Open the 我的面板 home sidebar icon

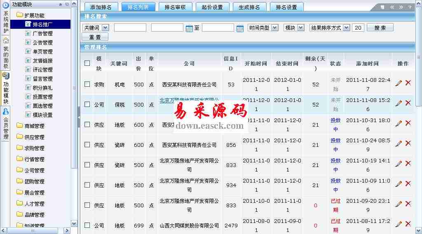point(6,40)
